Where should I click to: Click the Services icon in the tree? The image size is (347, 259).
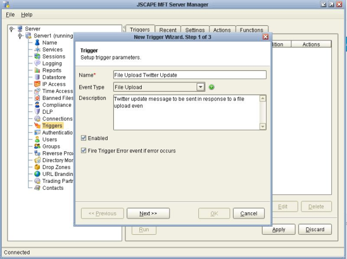37,50
